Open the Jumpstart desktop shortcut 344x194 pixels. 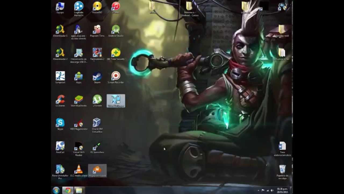pyautogui.click(x=60, y=77)
